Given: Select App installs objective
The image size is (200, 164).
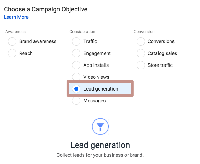Looking at the screenshot, I should point(76,65).
